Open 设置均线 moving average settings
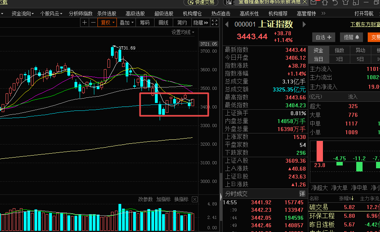The height and width of the screenshot is (232, 380). pos(183,32)
